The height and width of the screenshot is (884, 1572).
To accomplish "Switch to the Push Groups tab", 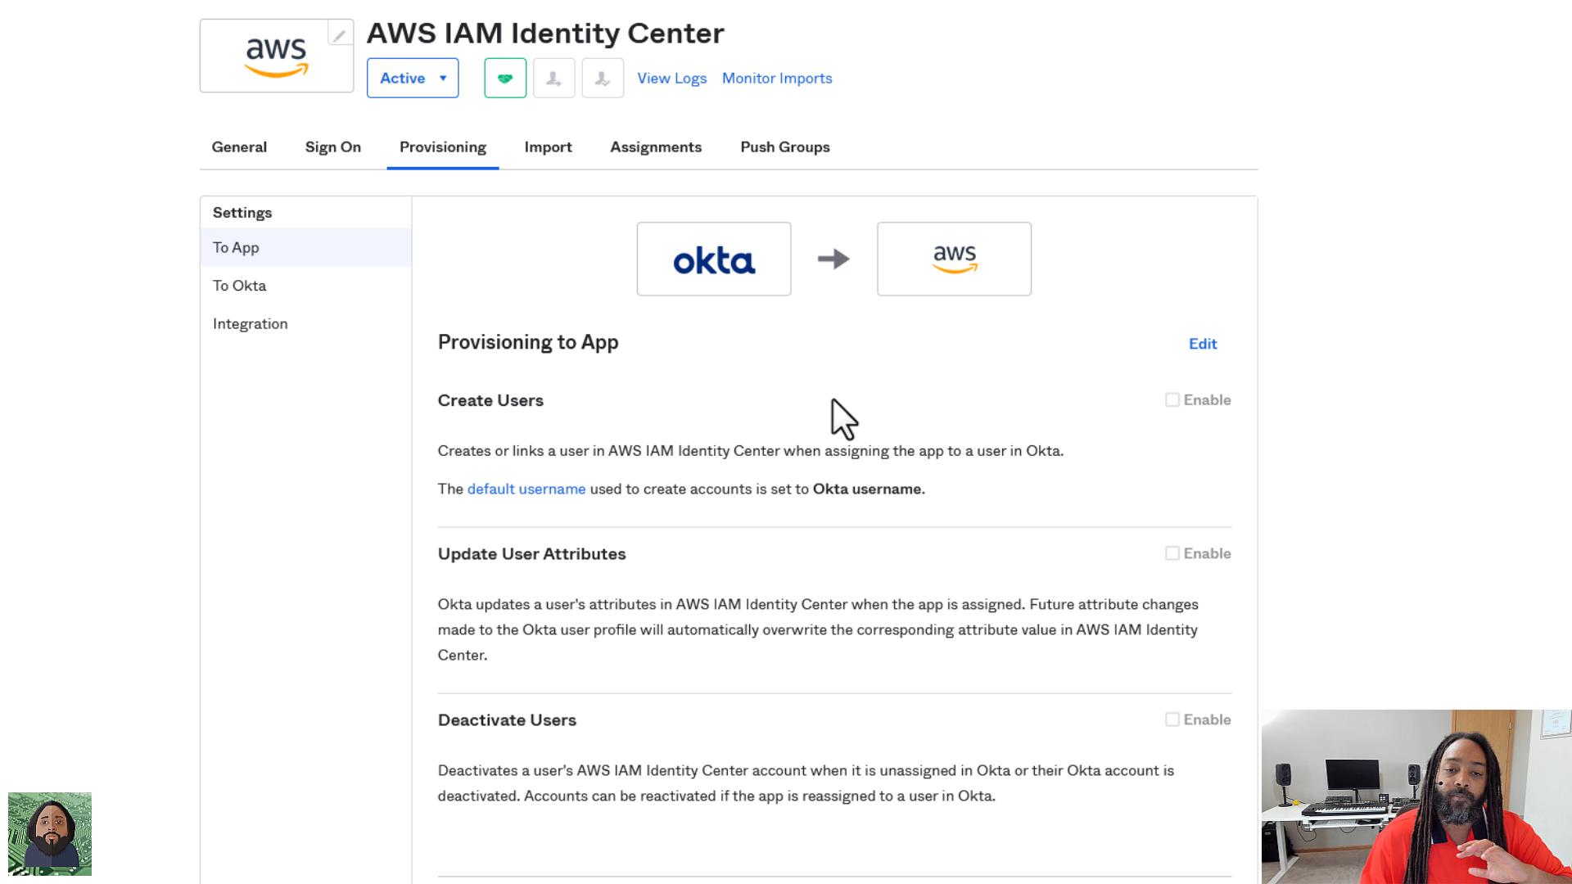I will [x=785, y=147].
